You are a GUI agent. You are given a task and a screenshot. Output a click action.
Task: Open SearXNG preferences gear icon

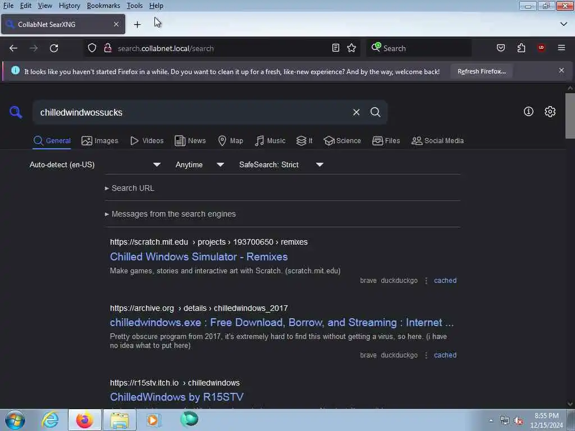click(550, 112)
